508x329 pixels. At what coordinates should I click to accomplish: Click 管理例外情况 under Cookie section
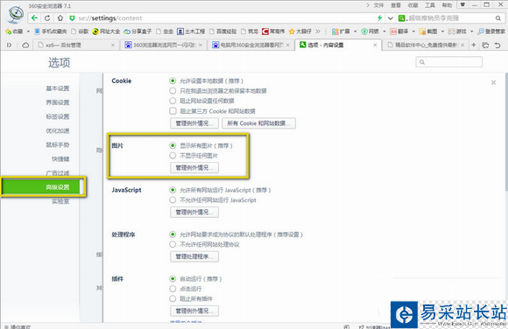(x=194, y=123)
